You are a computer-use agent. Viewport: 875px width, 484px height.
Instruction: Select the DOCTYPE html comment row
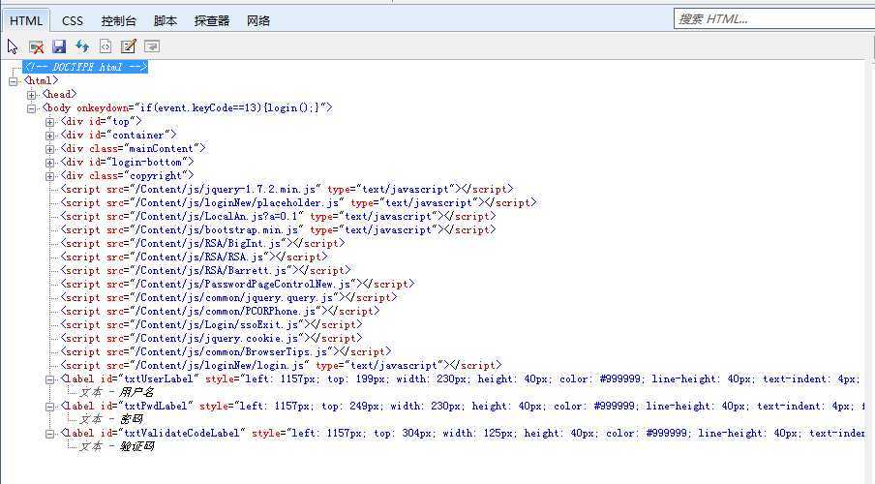point(85,67)
